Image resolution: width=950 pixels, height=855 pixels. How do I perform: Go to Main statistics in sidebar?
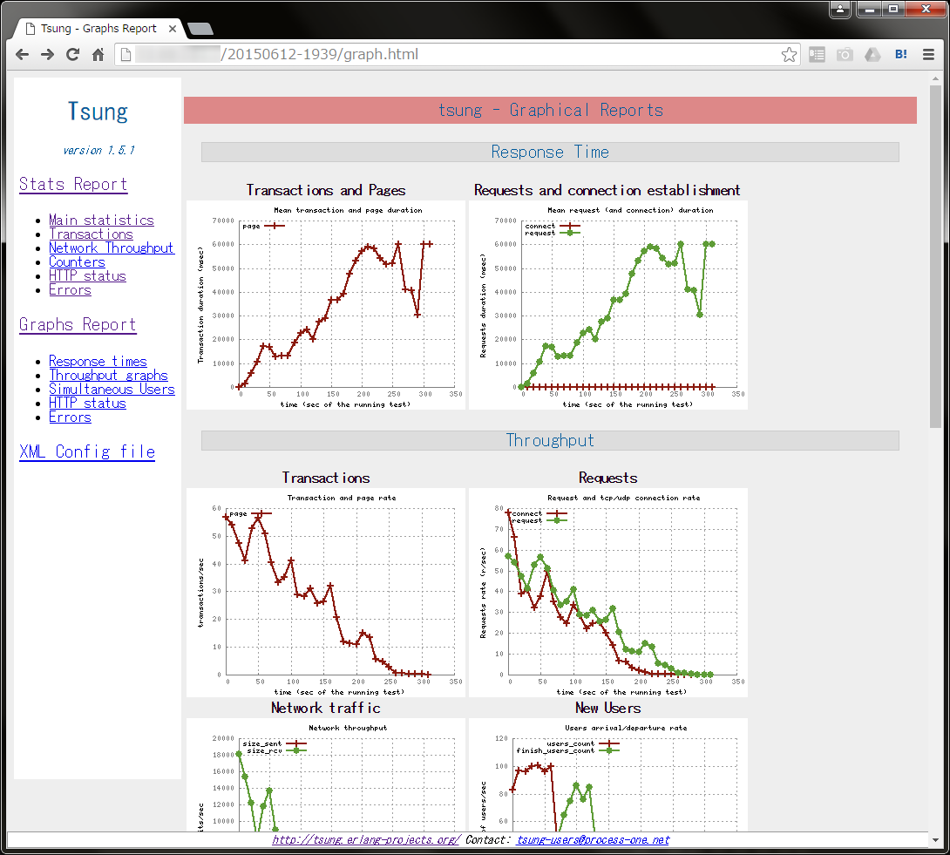point(101,221)
